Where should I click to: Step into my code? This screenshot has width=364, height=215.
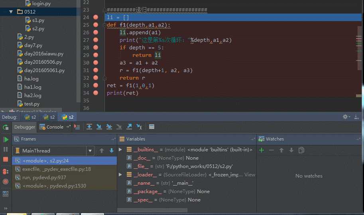(109, 127)
